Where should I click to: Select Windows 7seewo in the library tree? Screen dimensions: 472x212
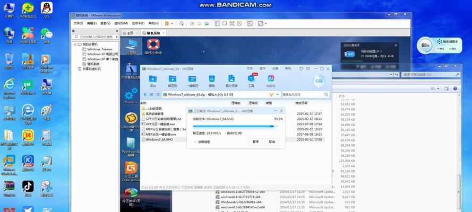(100, 49)
